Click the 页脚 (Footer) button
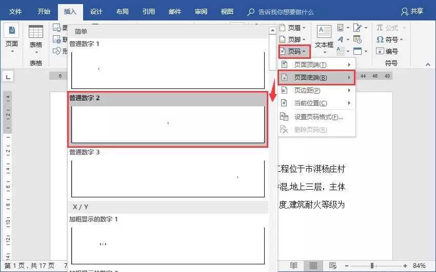This screenshot has width=436, height=272. pos(292,39)
